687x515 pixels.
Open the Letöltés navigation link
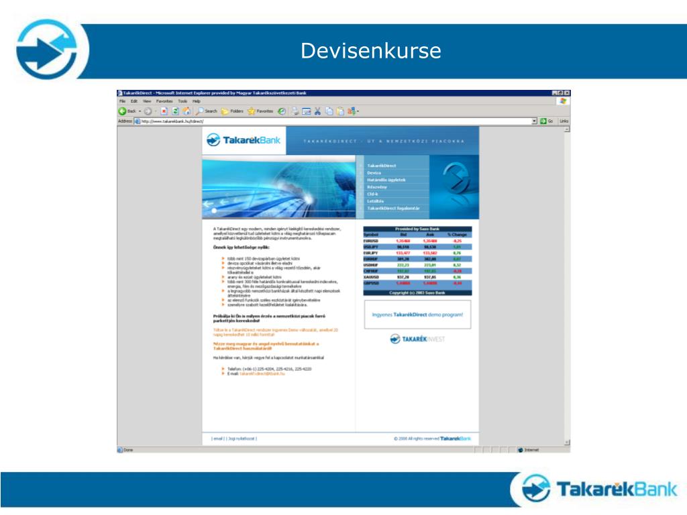coord(376,201)
